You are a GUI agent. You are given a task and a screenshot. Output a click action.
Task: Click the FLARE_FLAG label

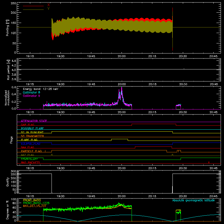[29, 140]
